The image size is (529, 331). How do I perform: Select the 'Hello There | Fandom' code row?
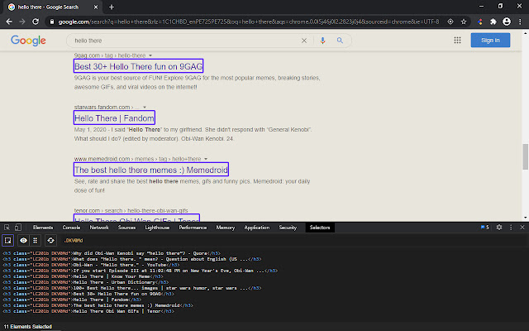click(72, 300)
